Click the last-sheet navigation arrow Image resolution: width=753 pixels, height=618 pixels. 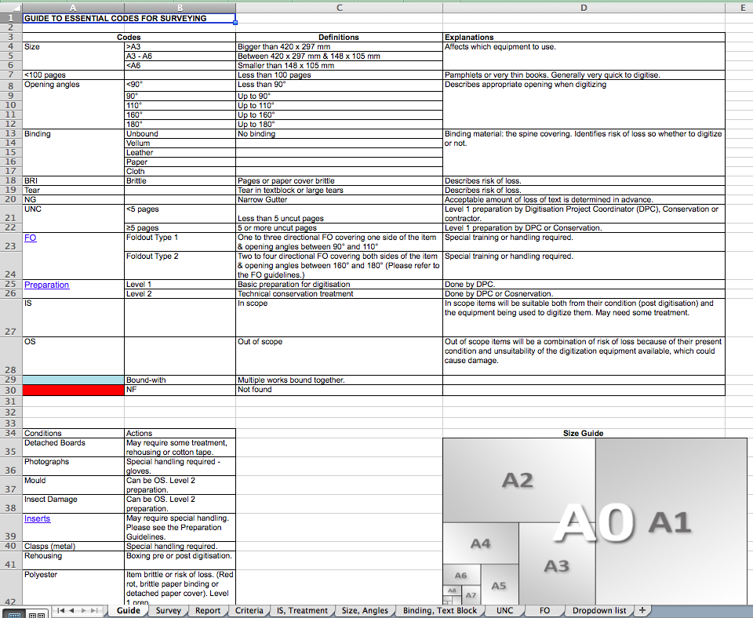click(93, 610)
